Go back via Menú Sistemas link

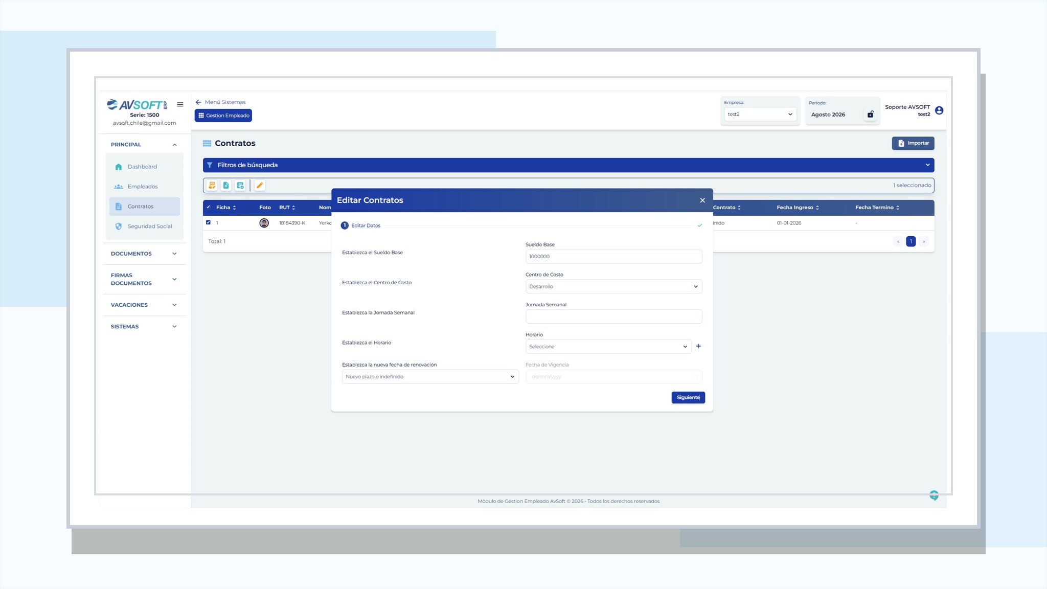coord(225,102)
